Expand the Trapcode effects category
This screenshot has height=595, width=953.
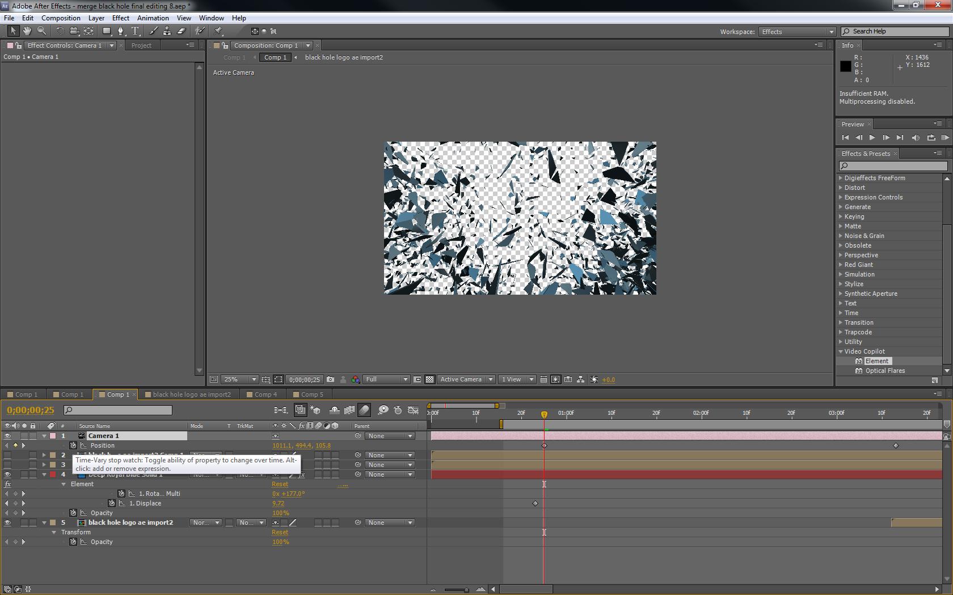click(x=841, y=332)
